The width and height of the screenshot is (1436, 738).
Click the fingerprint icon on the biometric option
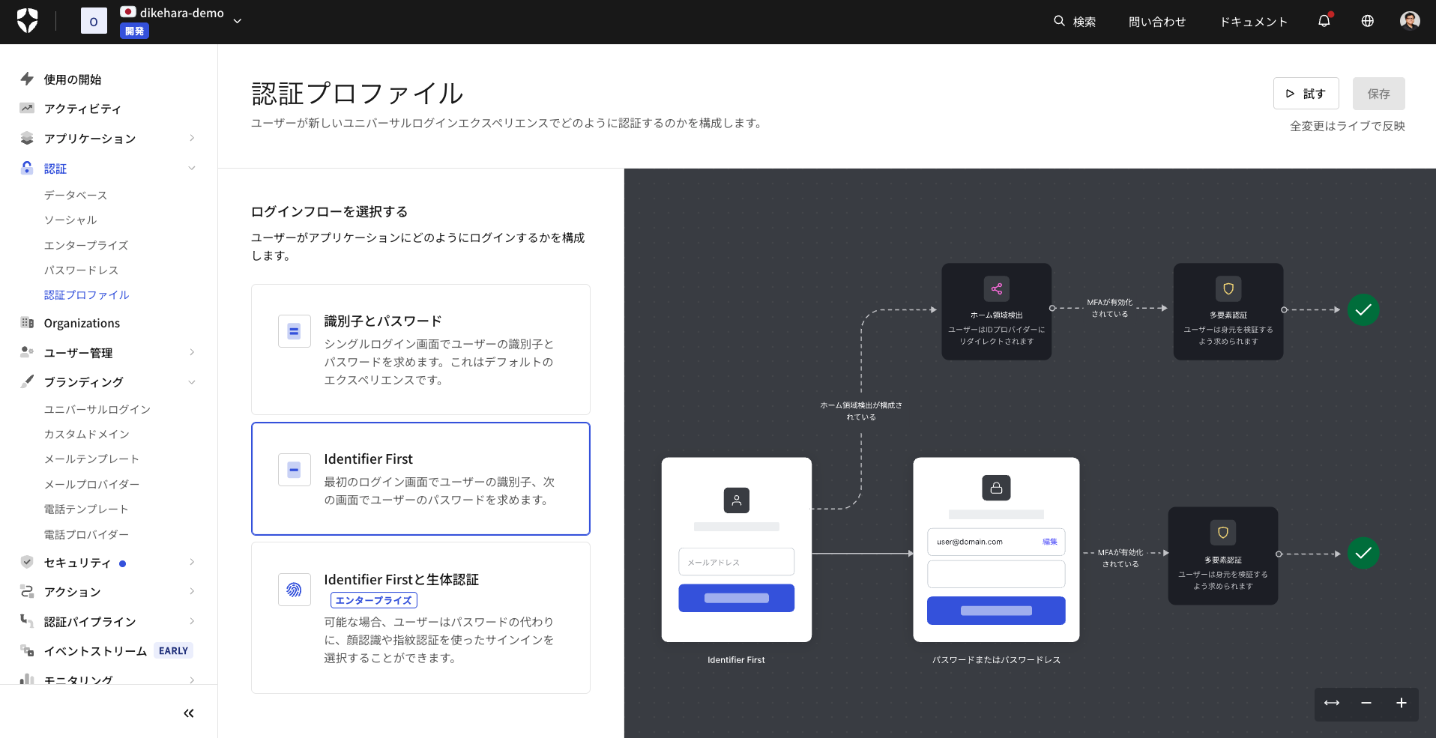294,590
